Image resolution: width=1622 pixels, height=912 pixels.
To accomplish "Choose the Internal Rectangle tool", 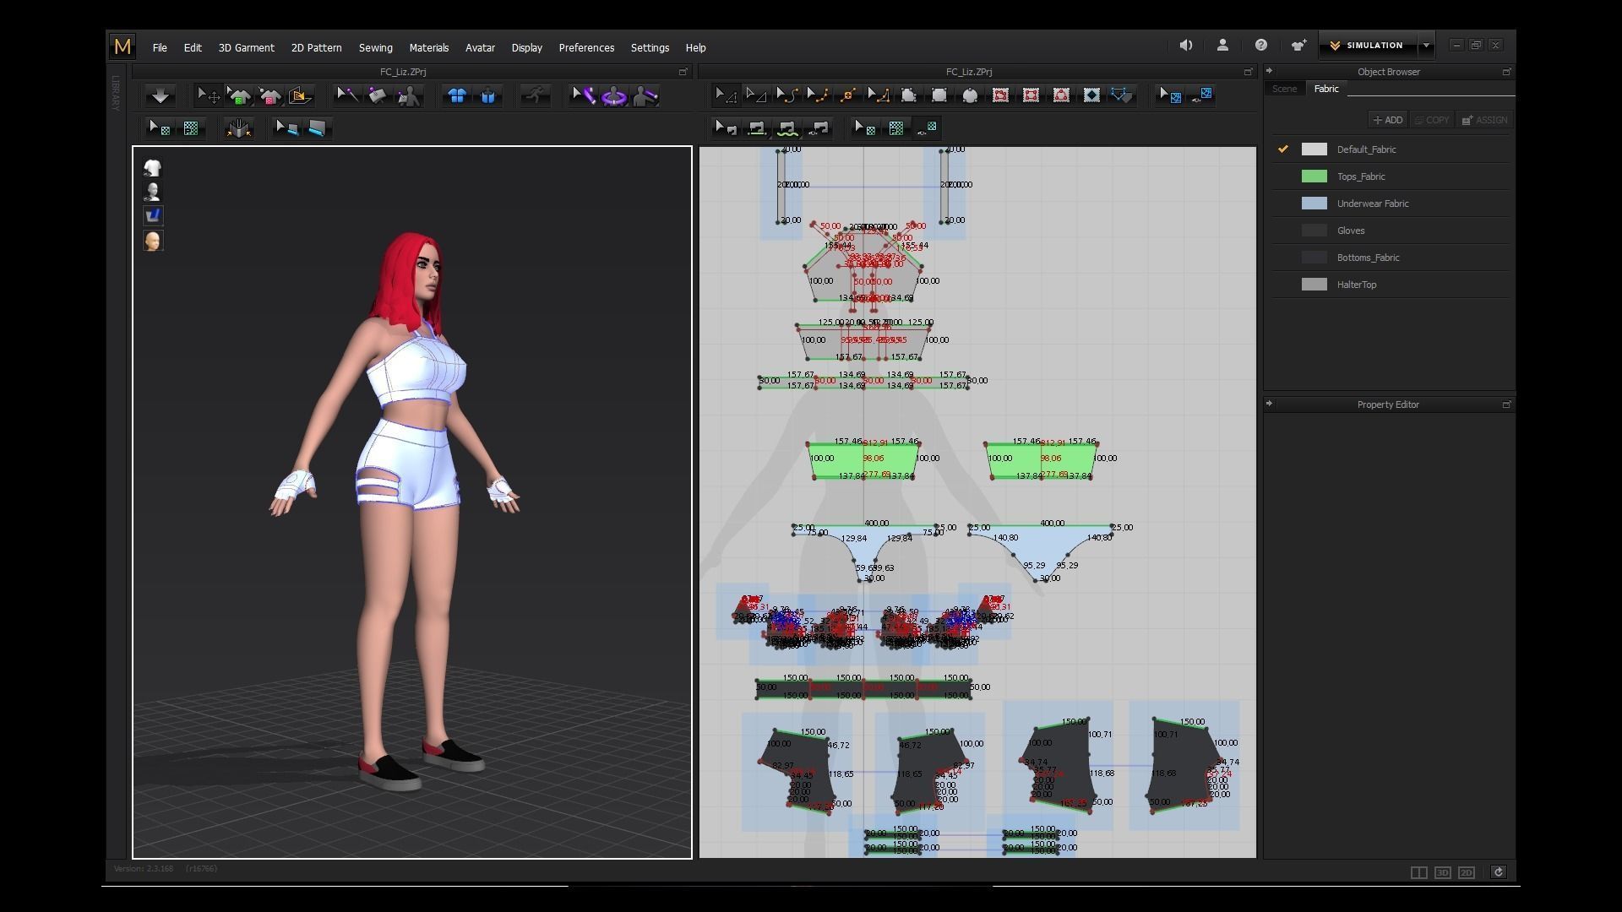I will [x=1031, y=95].
